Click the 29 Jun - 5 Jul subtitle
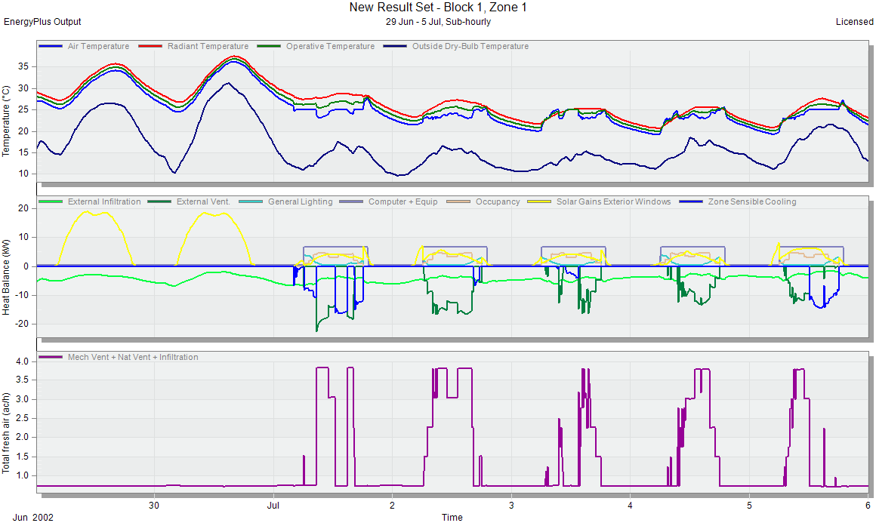 click(x=438, y=22)
